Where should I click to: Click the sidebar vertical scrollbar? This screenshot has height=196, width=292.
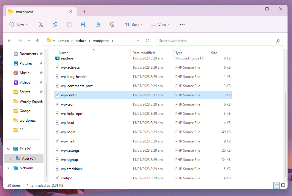click(46, 130)
